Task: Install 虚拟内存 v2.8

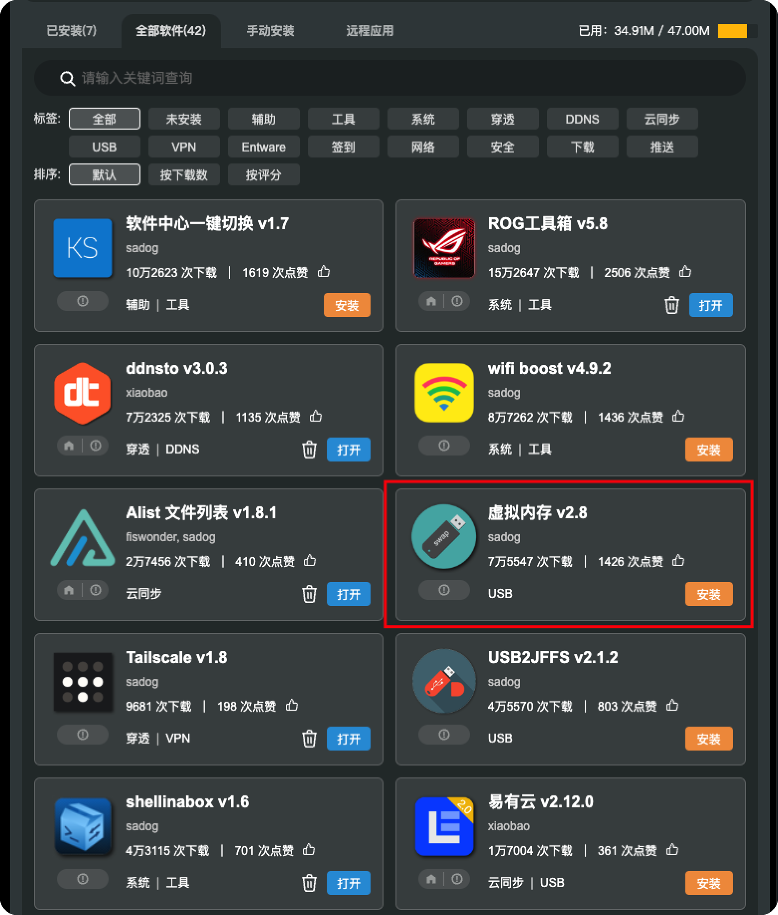Action: (709, 594)
